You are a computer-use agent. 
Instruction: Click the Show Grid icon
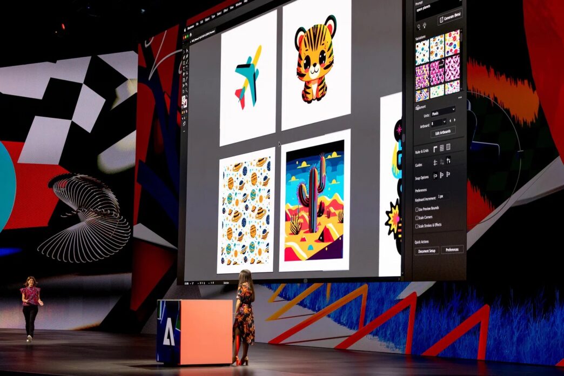pyautogui.click(x=441, y=147)
